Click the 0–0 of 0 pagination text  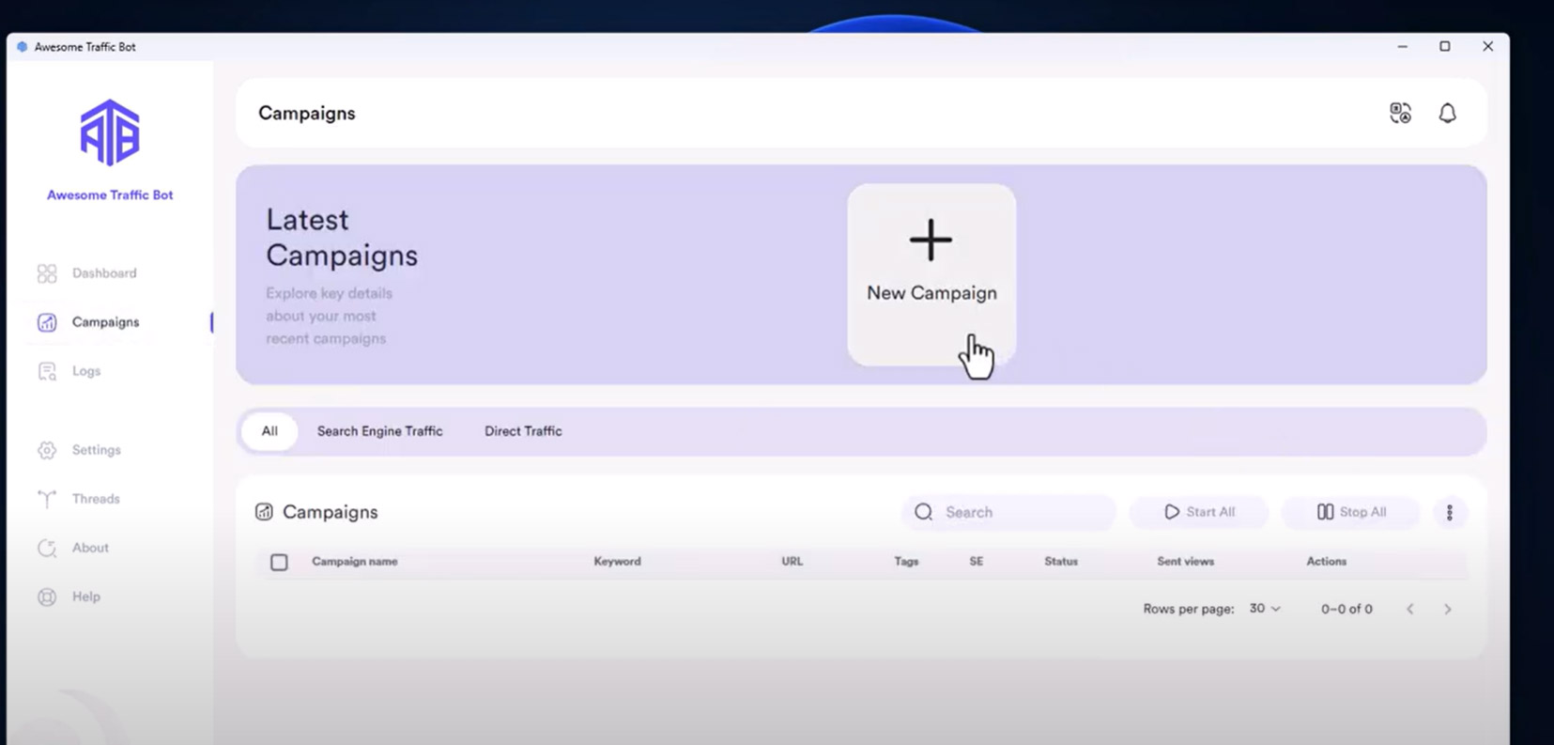[1346, 609]
